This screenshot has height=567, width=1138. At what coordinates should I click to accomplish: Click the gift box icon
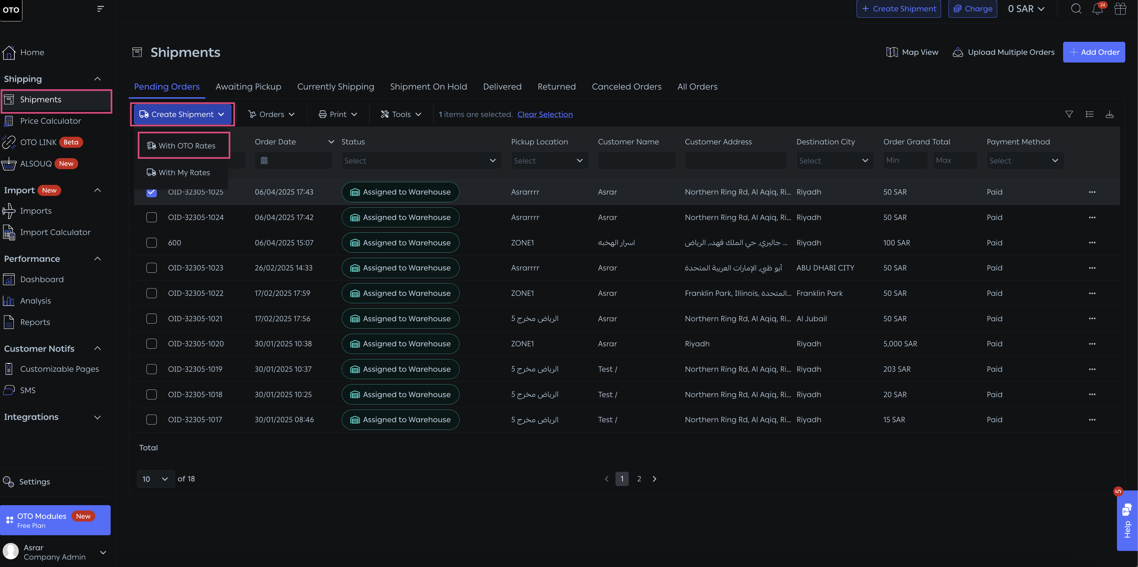pos(1120,9)
